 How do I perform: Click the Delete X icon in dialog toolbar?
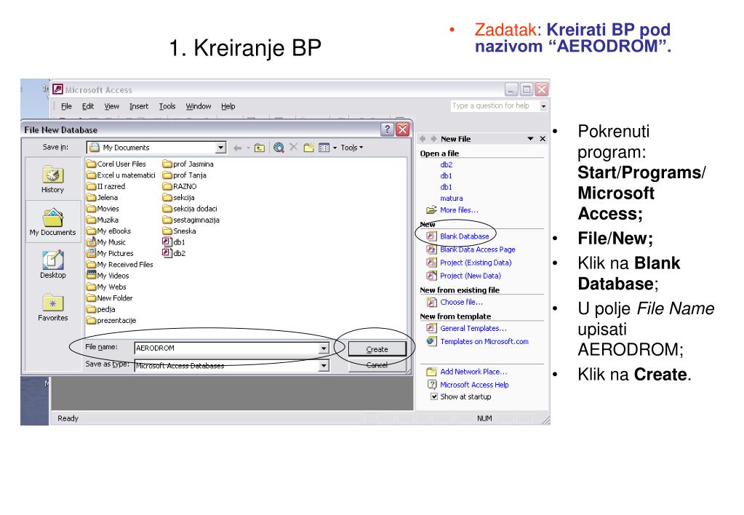coord(294,147)
